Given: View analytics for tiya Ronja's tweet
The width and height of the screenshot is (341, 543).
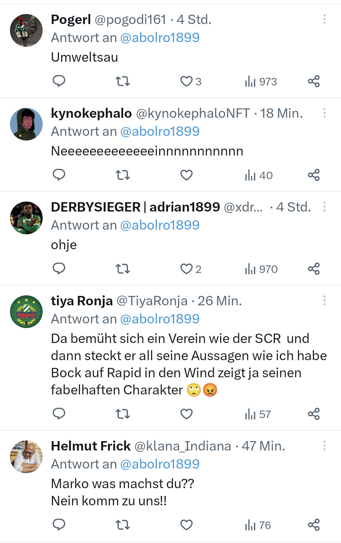Looking at the screenshot, I should [x=258, y=414].
